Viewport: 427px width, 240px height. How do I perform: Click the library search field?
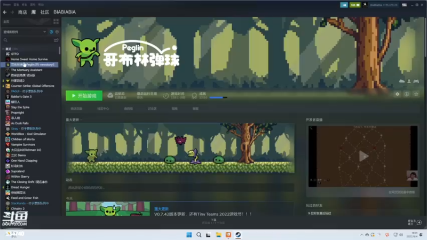tap(28, 40)
